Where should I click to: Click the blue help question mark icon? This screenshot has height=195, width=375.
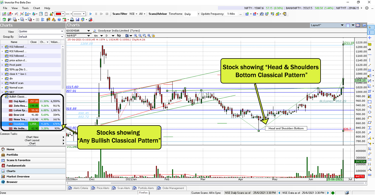(x=59, y=19)
